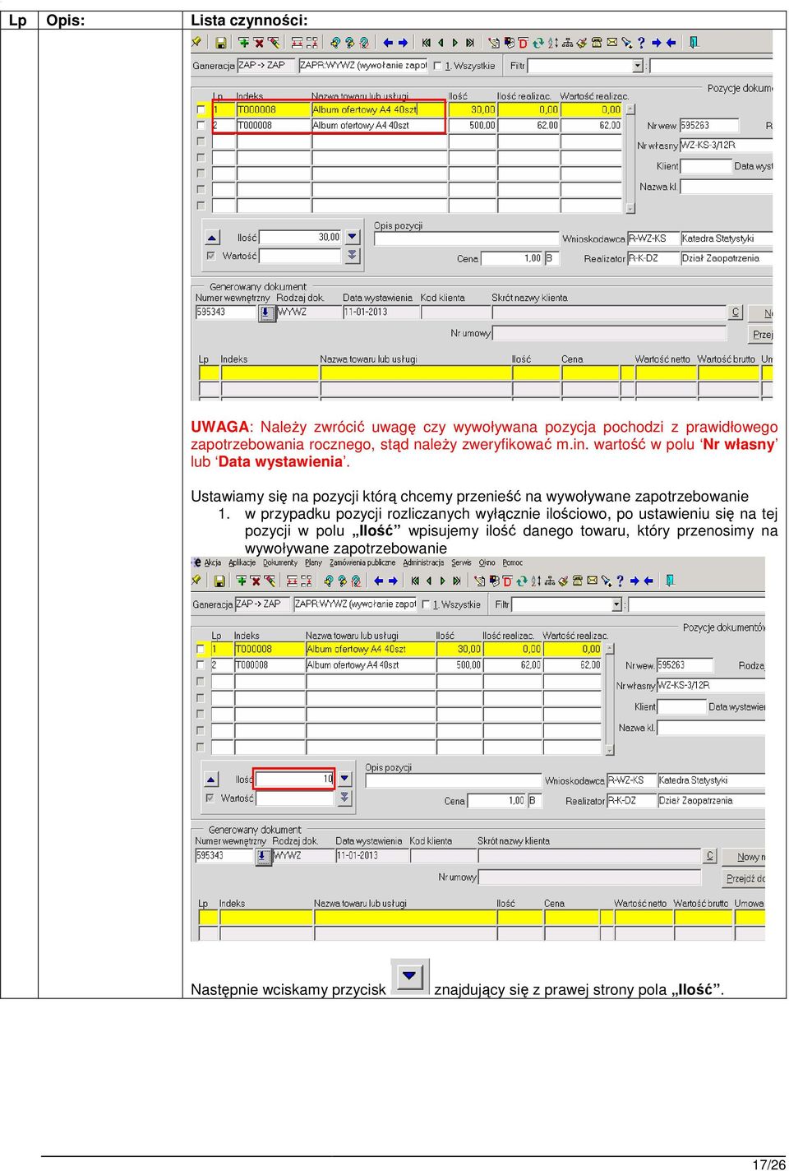Click the question mark help icon in lower screenshot

[620, 581]
